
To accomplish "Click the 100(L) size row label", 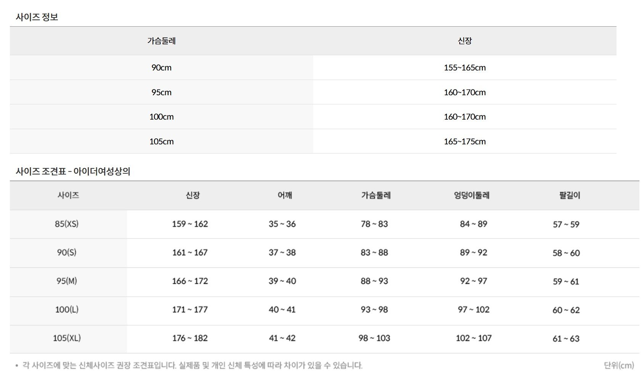I will pos(67,310).
